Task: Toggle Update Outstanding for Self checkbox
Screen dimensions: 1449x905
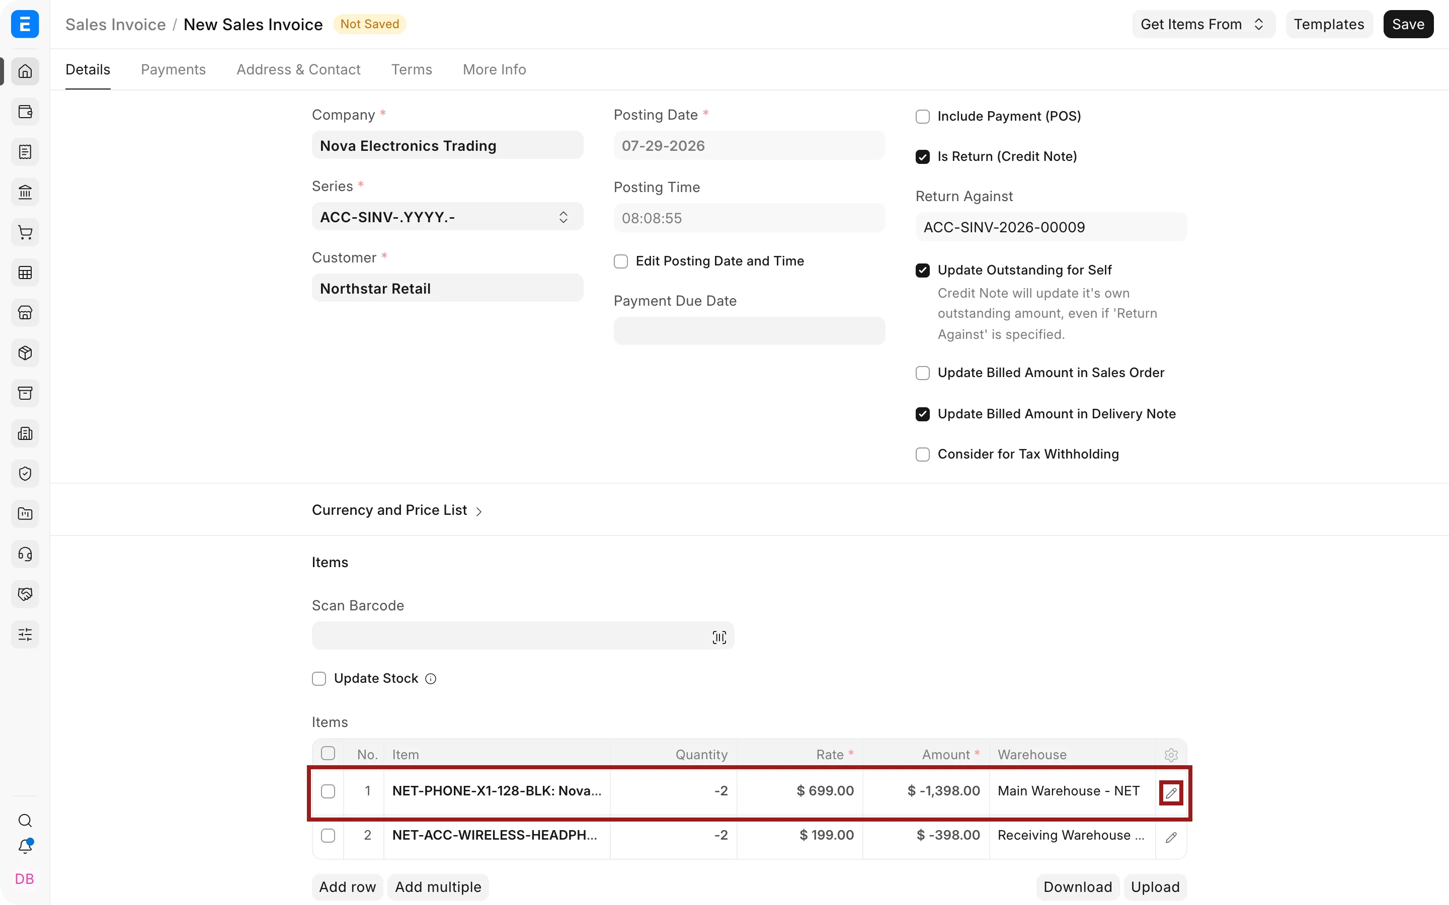Action: 923,270
